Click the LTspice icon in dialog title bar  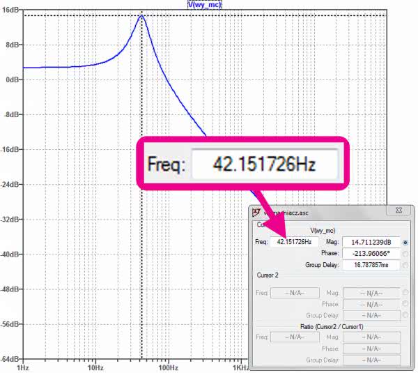tap(258, 211)
